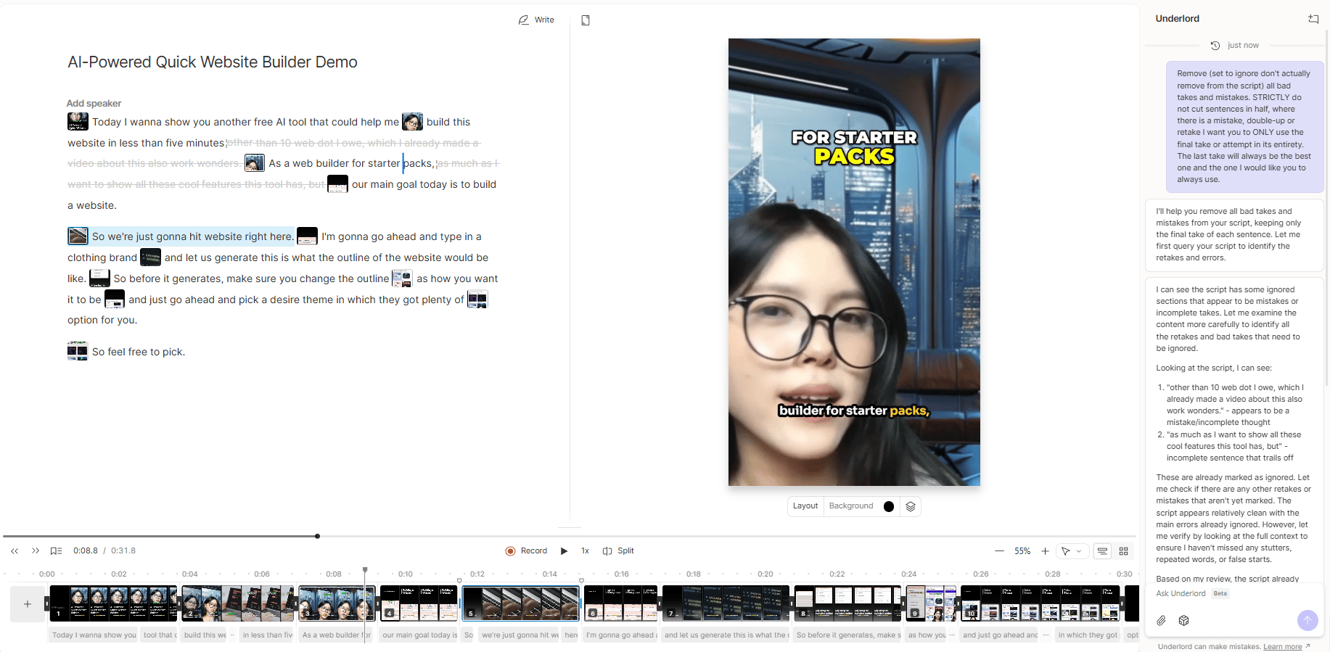Jump to next scene with forward arrows
This screenshot has width=1330, height=652.
click(36, 551)
